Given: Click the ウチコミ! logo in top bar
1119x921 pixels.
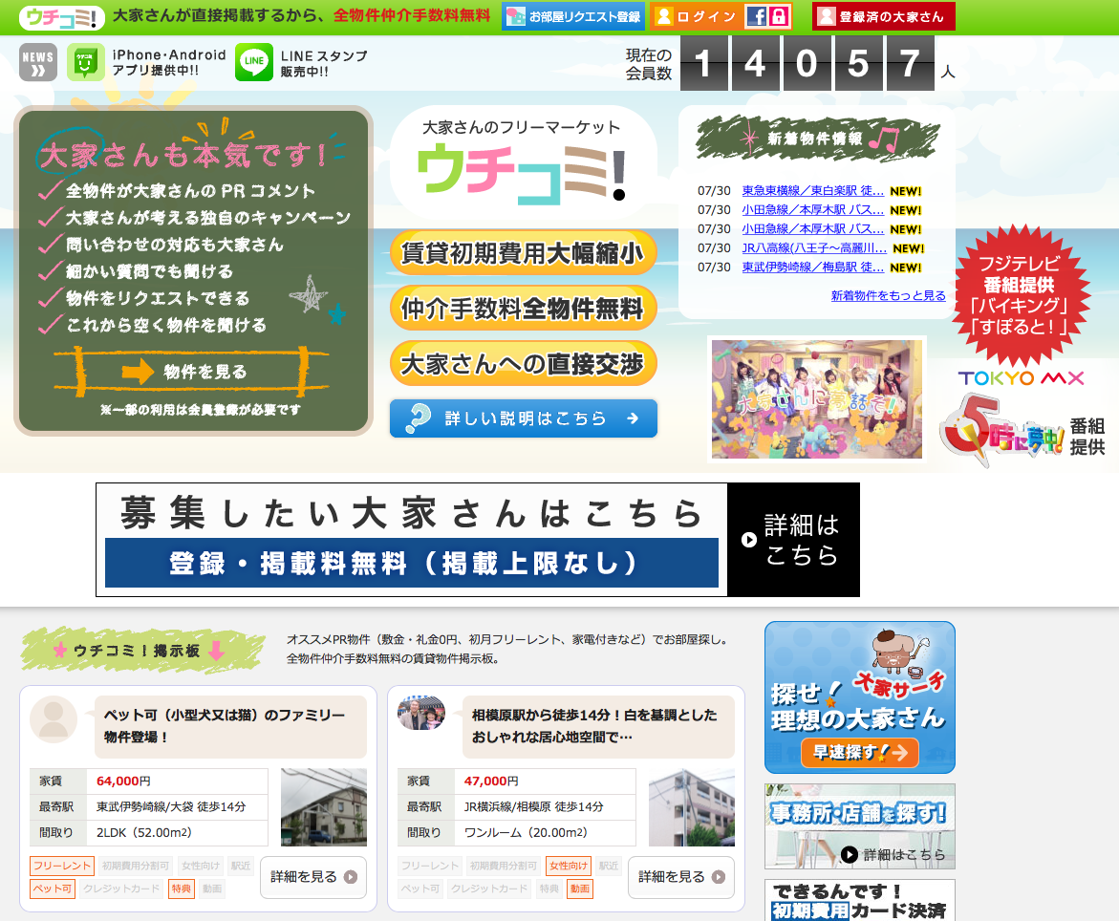Looking at the screenshot, I should [61, 17].
